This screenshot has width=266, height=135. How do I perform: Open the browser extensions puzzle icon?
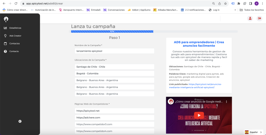239,4
